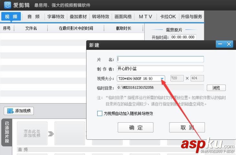The image size is (236, 155).
Task: Open the MTV tab
Action: (x=145, y=17)
